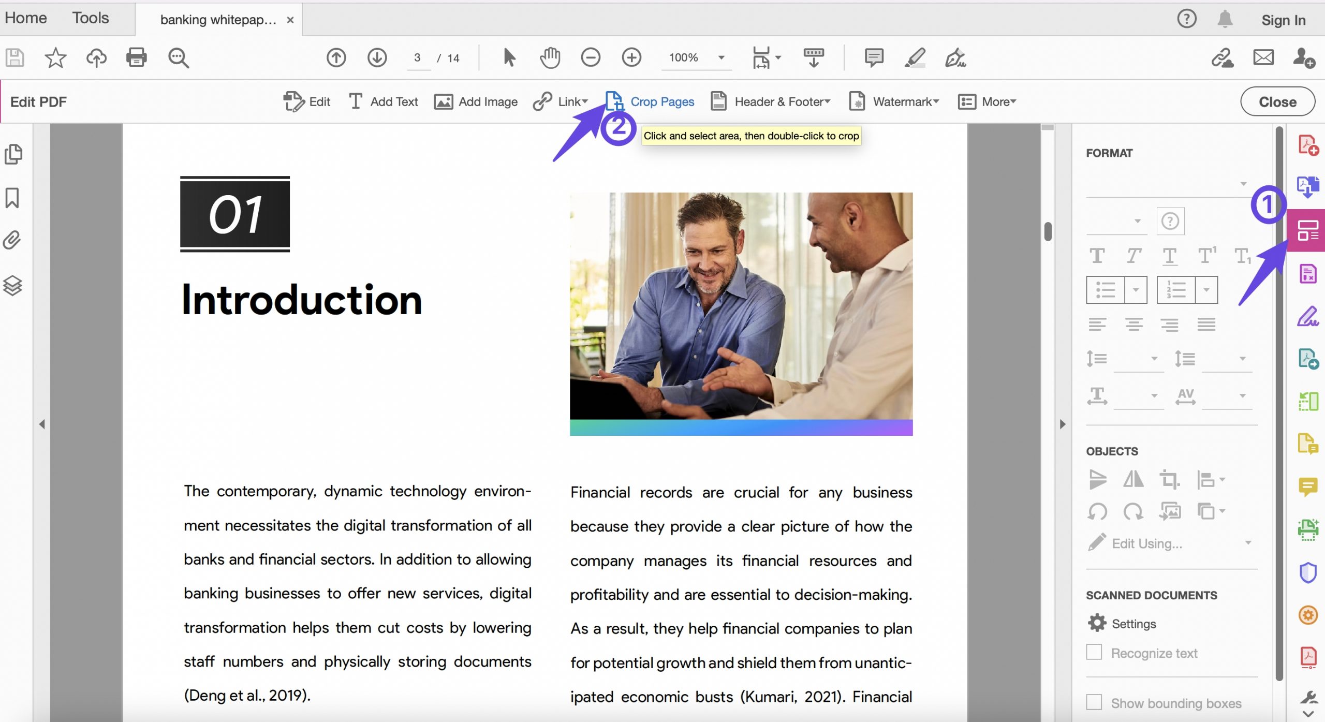Select the banking whitepaper document tab

pos(217,19)
